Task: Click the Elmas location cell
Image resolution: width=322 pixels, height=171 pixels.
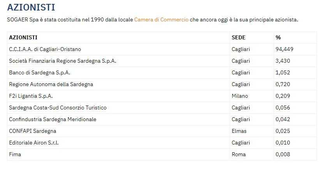Action: pyautogui.click(x=252, y=131)
